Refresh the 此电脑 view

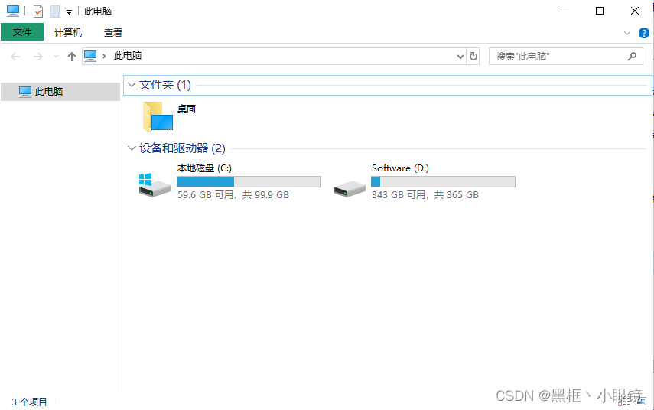click(473, 56)
